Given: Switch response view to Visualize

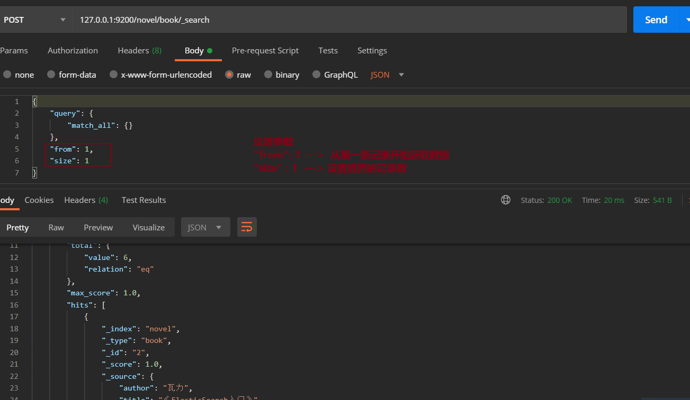Looking at the screenshot, I should (x=149, y=227).
